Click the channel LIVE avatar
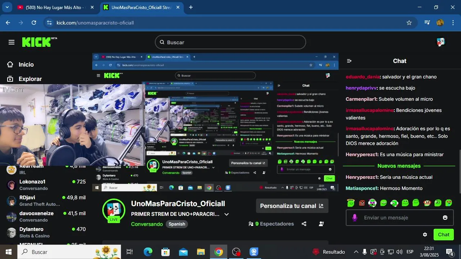461x259 pixels. click(114, 210)
